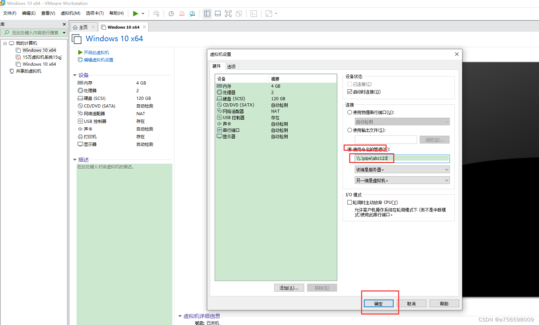Click the send Ctrl+Alt+Del toolbar icon

click(156, 14)
